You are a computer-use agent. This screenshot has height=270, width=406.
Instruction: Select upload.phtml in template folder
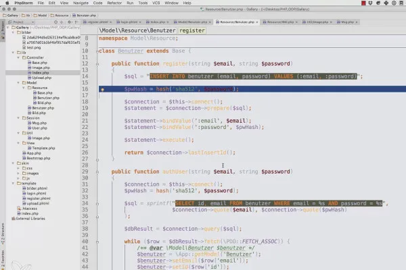(35, 203)
